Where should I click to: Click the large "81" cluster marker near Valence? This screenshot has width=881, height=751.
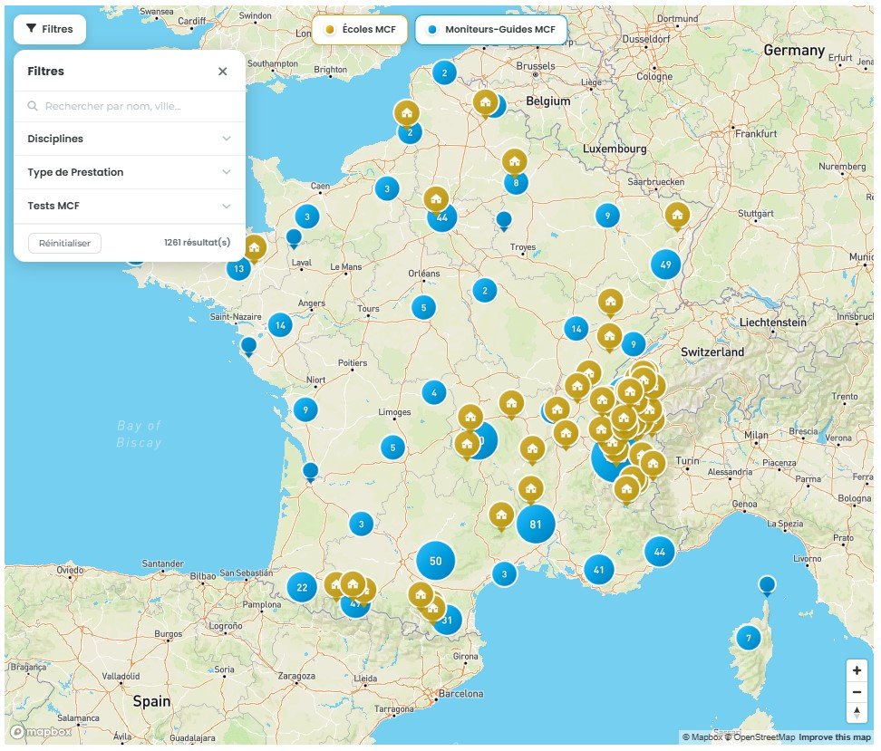(x=537, y=523)
